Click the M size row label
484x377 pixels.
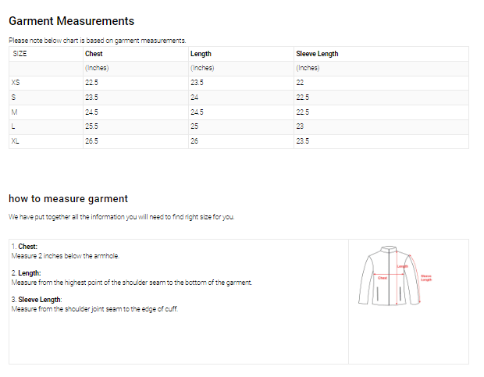pos(14,112)
